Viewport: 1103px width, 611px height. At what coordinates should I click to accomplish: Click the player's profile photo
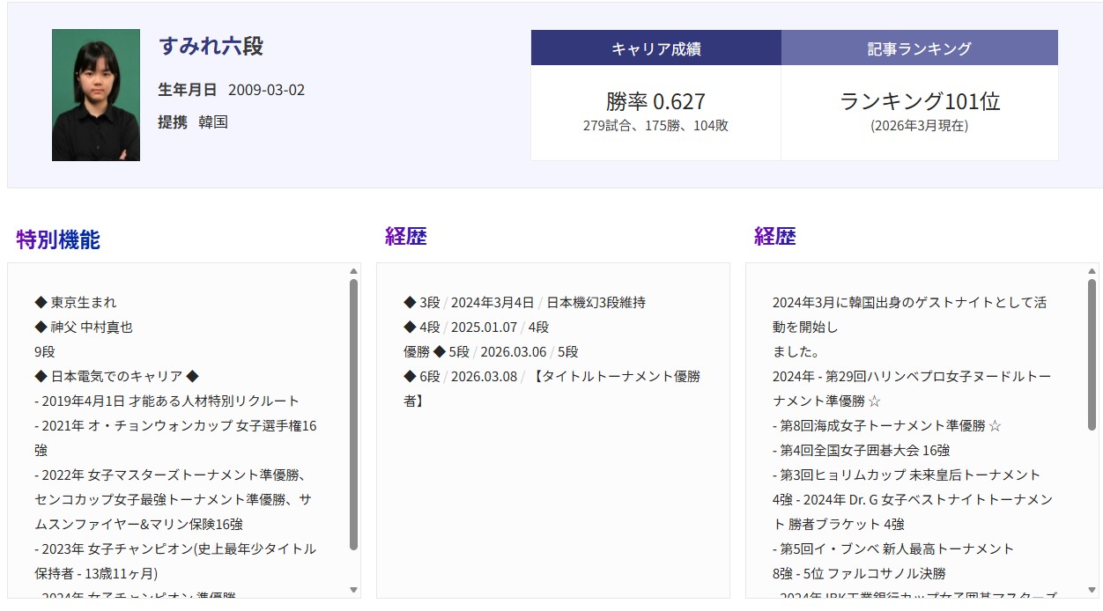(x=95, y=95)
